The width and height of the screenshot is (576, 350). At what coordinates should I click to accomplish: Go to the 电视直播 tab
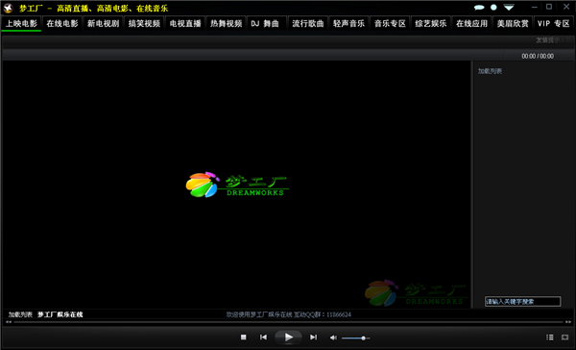click(185, 23)
